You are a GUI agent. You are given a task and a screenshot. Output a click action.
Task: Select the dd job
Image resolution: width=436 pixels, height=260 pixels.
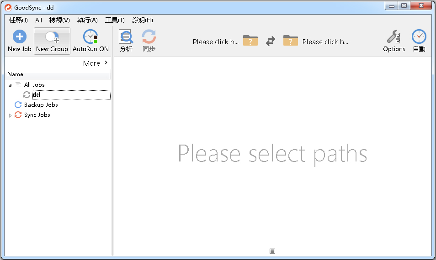click(x=71, y=94)
